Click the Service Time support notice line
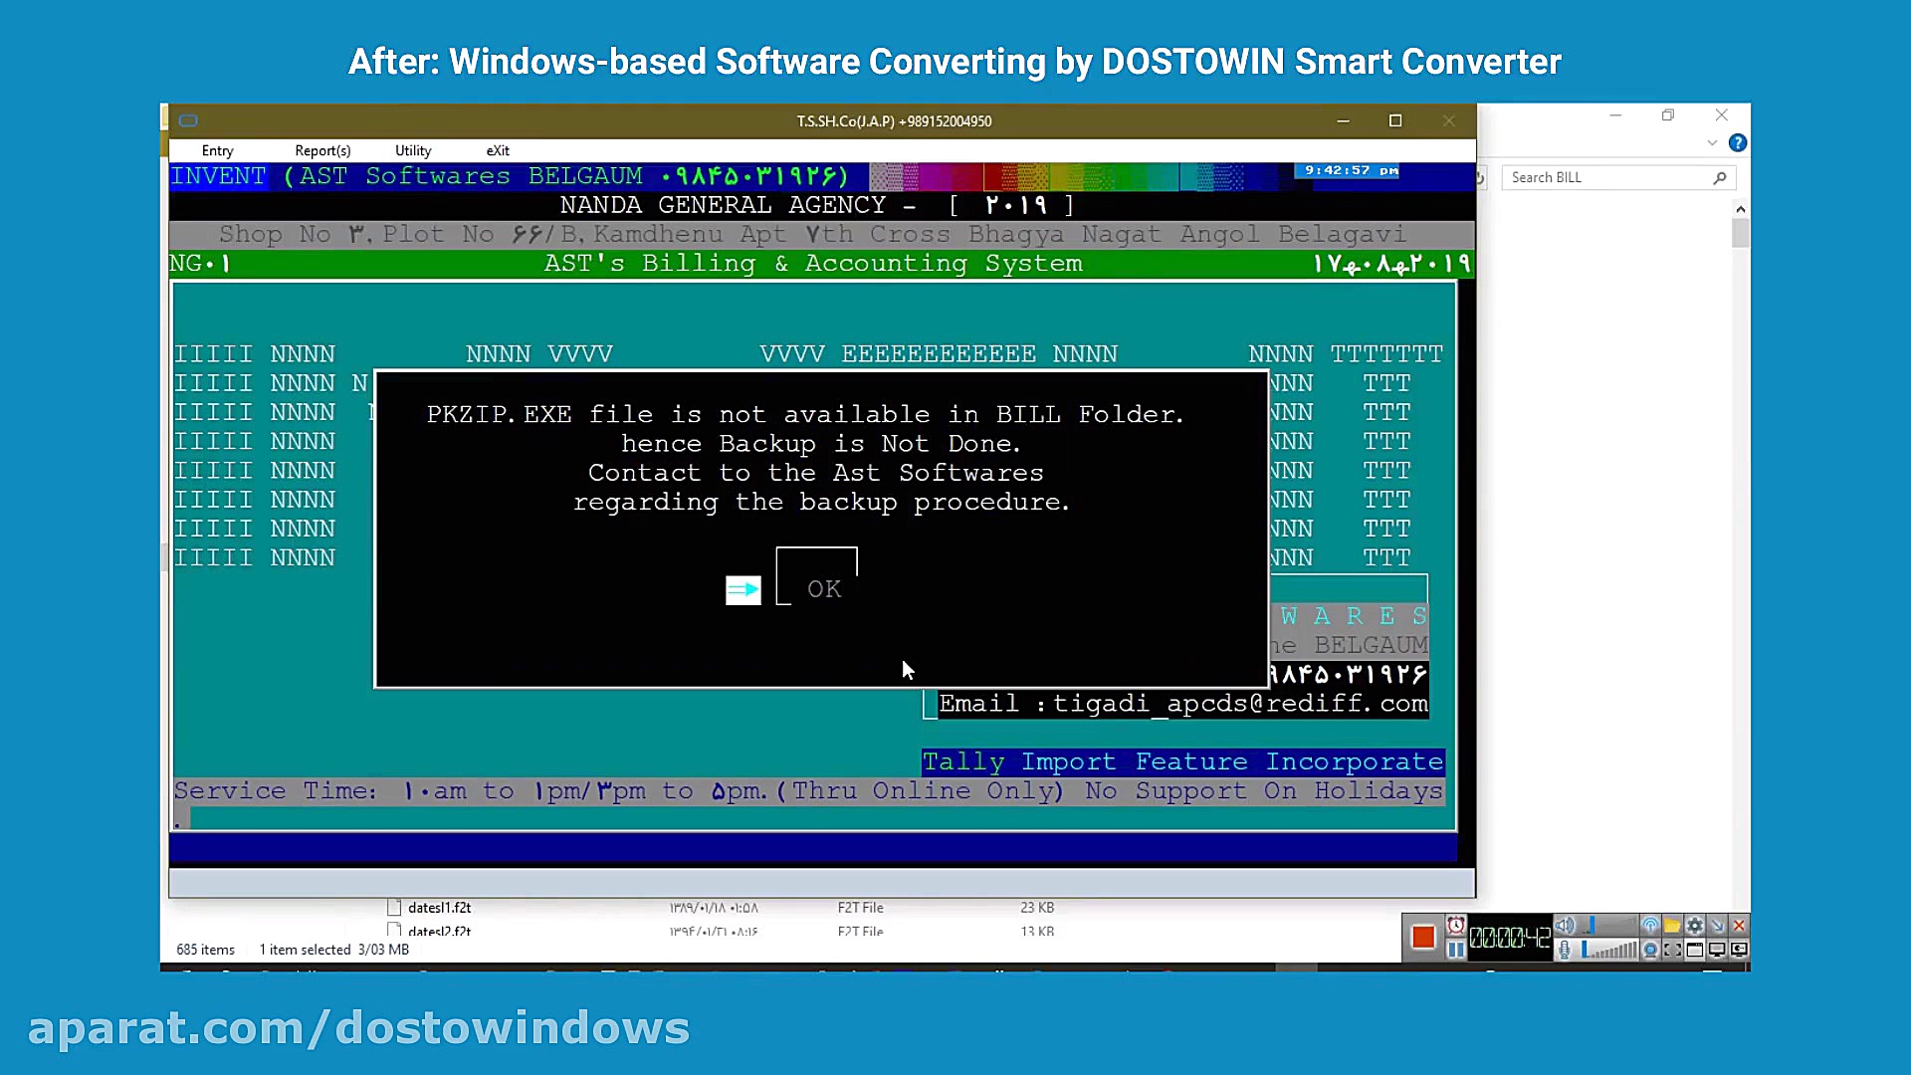1911x1075 pixels. coord(808,791)
